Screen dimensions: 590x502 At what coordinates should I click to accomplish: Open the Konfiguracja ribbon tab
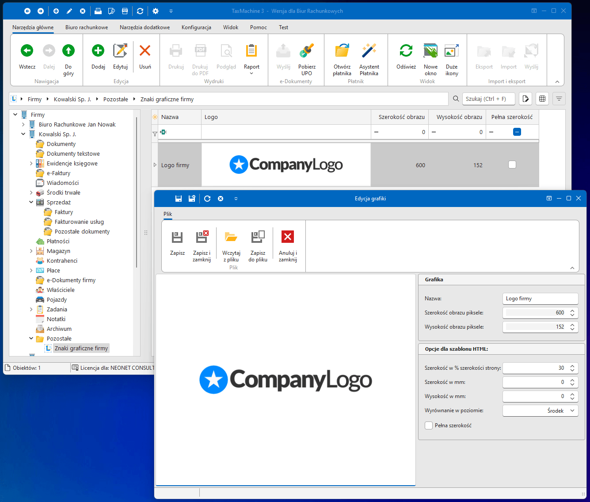pos(196,27)
